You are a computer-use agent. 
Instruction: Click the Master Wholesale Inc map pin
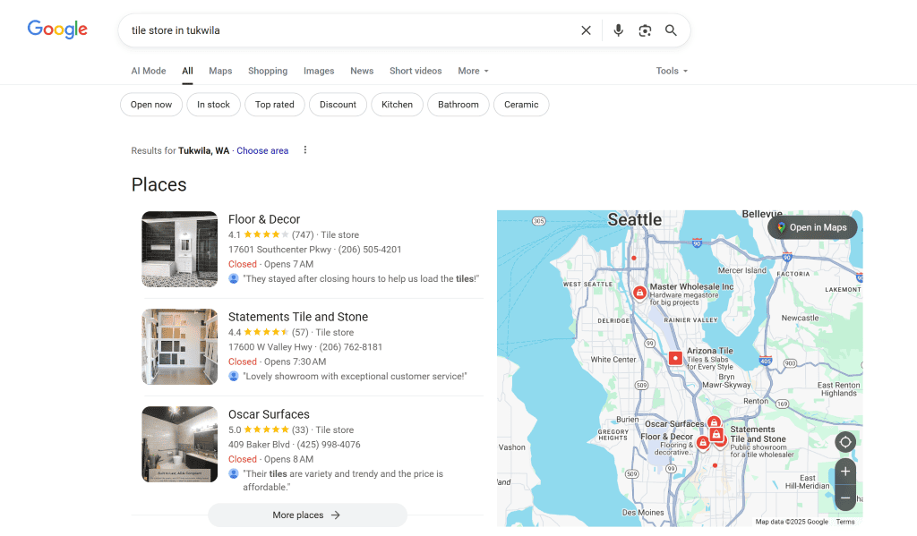(x=639, y=293)
